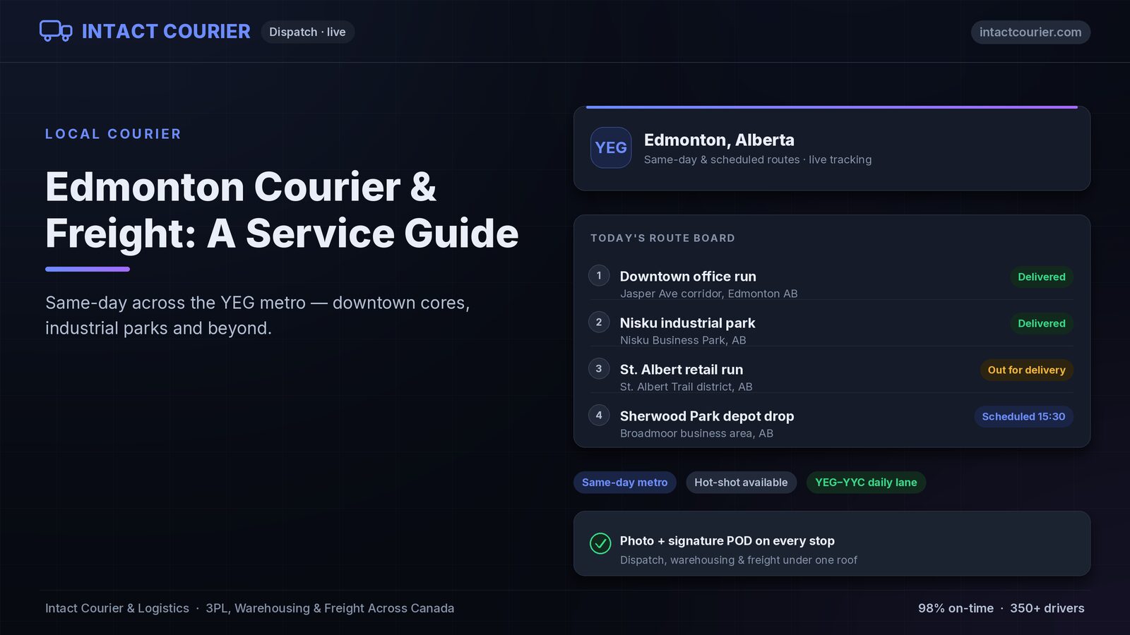Viewport: 1130px width, 635px height.
Task: Click the Nisku Business Park, AB text
Action: [x=683, y=340]
